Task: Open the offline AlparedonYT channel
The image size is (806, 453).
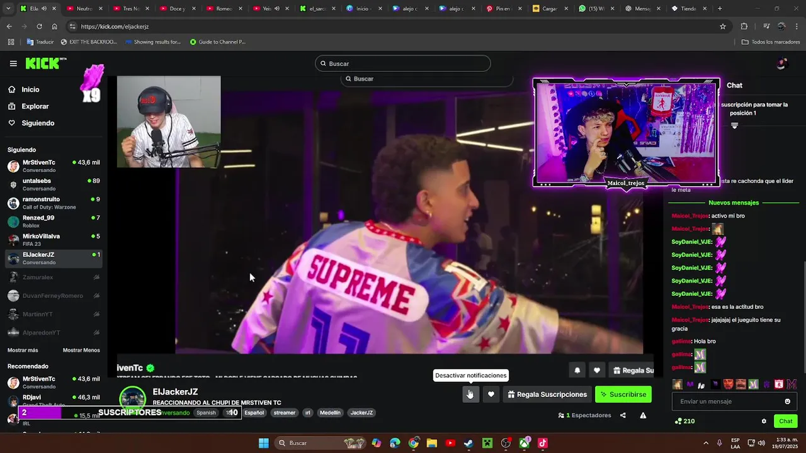Action: (x=54, y=332)
